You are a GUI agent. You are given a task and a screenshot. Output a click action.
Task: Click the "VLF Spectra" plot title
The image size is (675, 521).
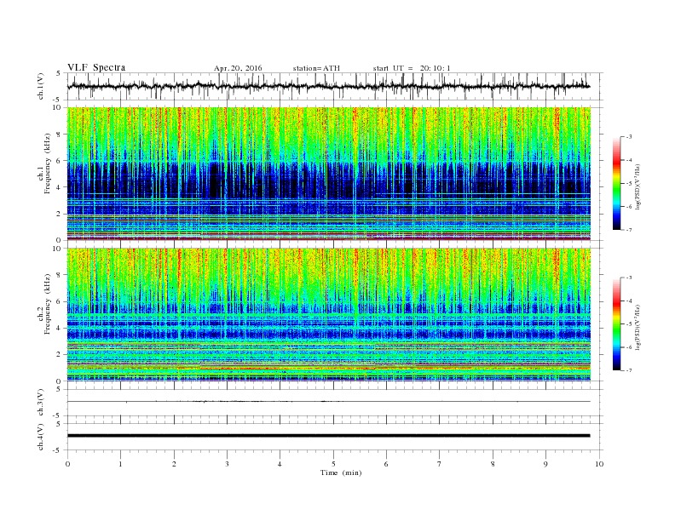point(96,67)
